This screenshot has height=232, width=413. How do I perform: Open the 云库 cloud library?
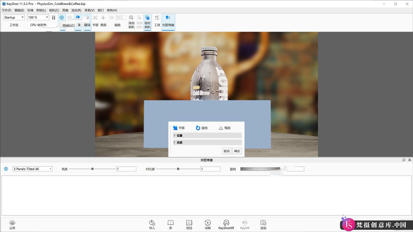click(x=12, y=225)
